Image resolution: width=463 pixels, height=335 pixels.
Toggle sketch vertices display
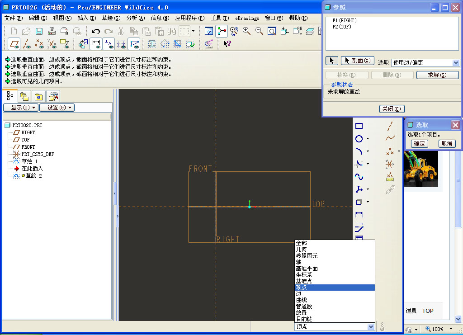click(134, 44)
